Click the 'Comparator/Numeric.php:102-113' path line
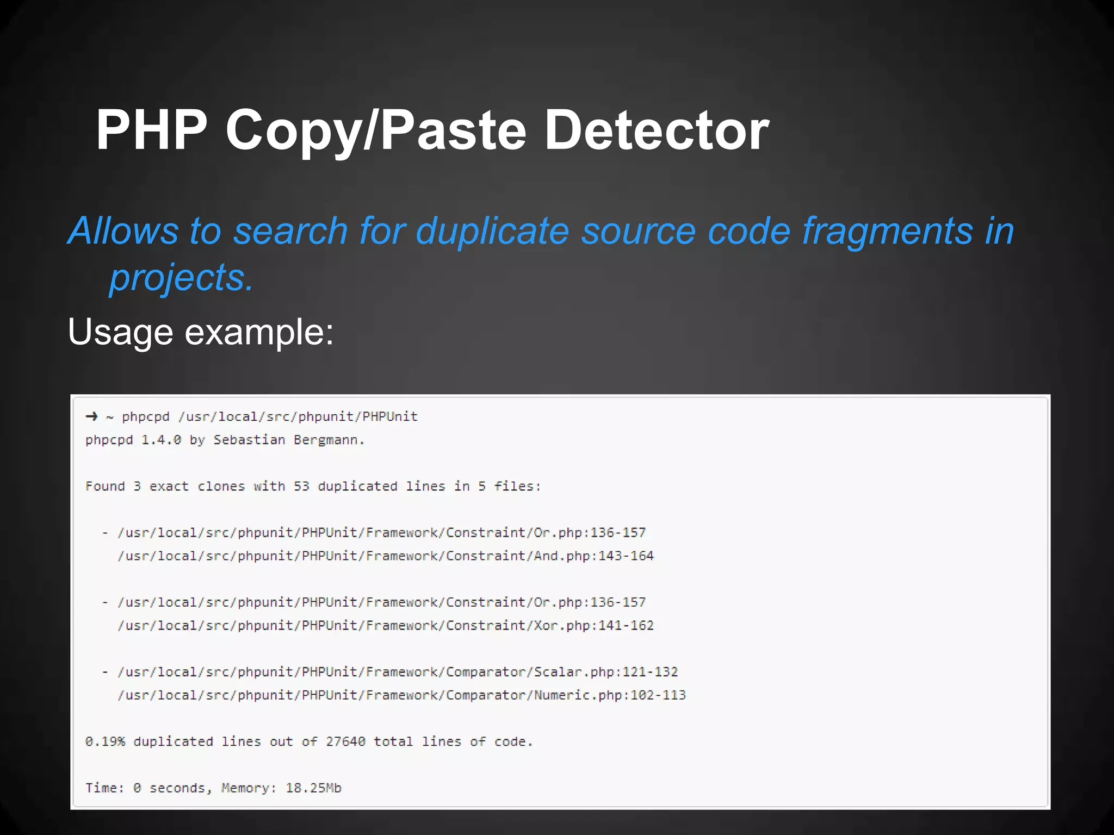The height and width of the screenshot is (835, 1114). click(x=402, y=695)
